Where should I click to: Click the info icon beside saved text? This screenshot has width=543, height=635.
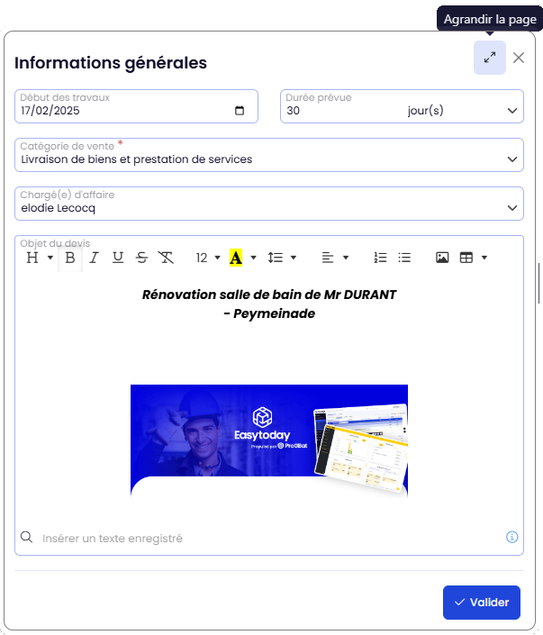coord(511,537)
